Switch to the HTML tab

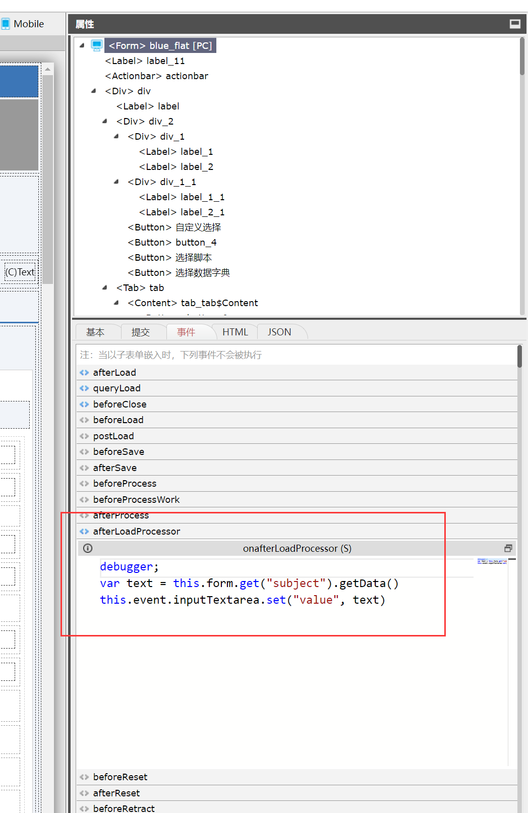tap(235, 332)
